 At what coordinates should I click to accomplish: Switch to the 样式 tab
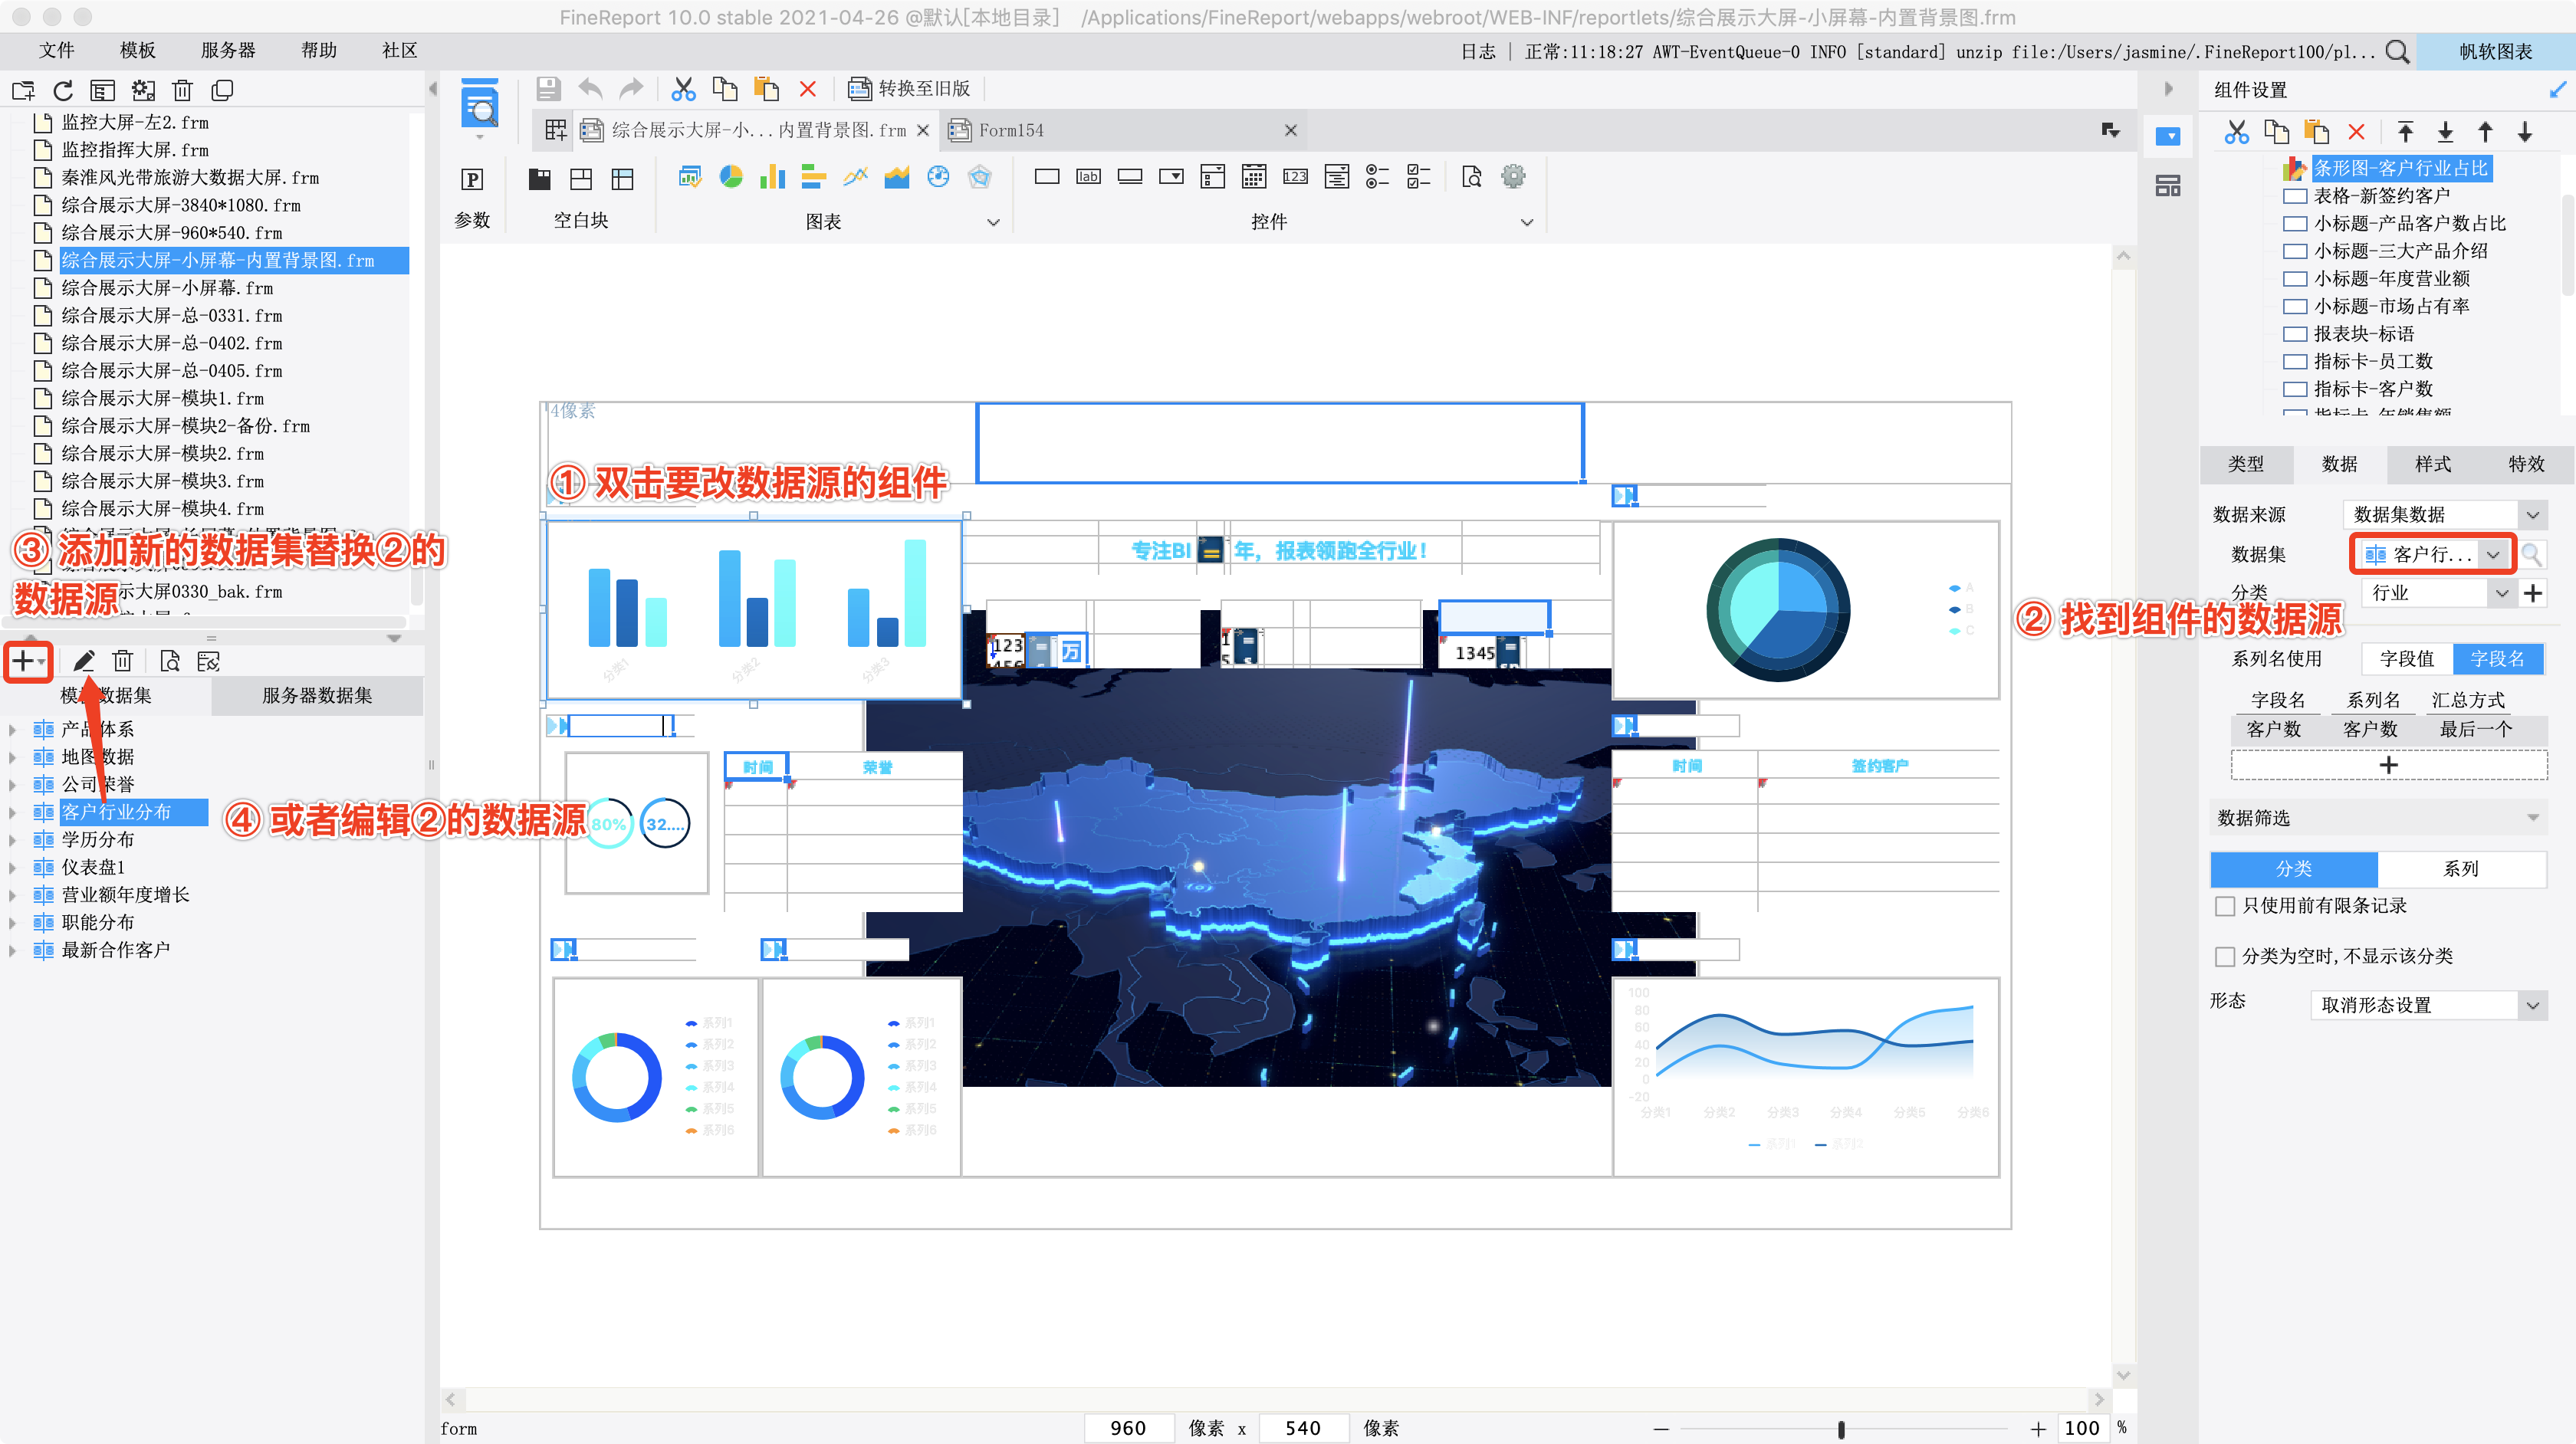(2432, 464)
